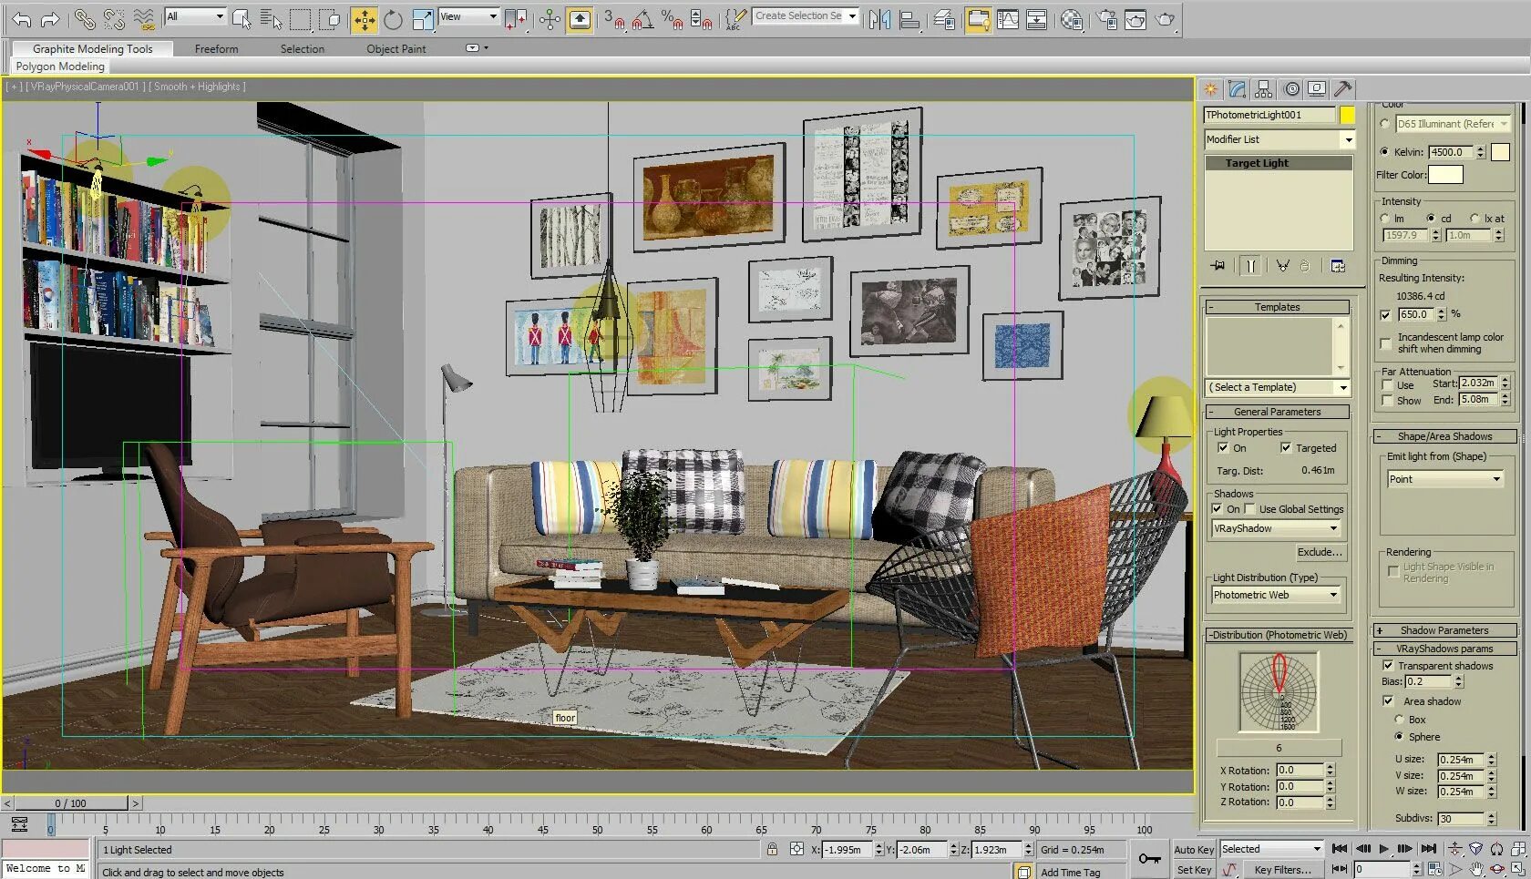Uncheck the Targeted light checkbox
Image resolution: width=1531 pixels, height=879 pixels.
[x=1285, y=447]
